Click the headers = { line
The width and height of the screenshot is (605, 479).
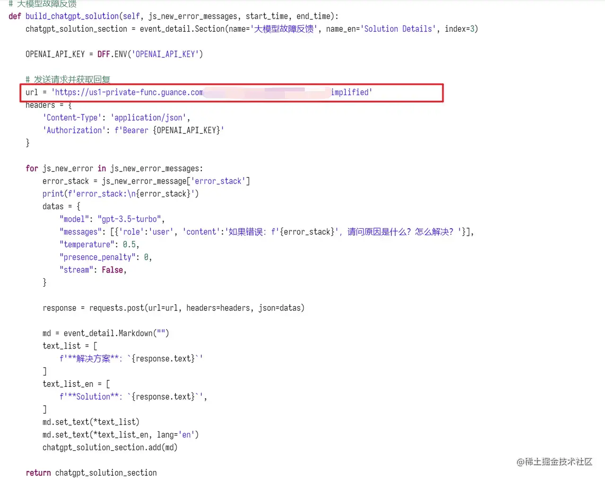pos(49,105)
